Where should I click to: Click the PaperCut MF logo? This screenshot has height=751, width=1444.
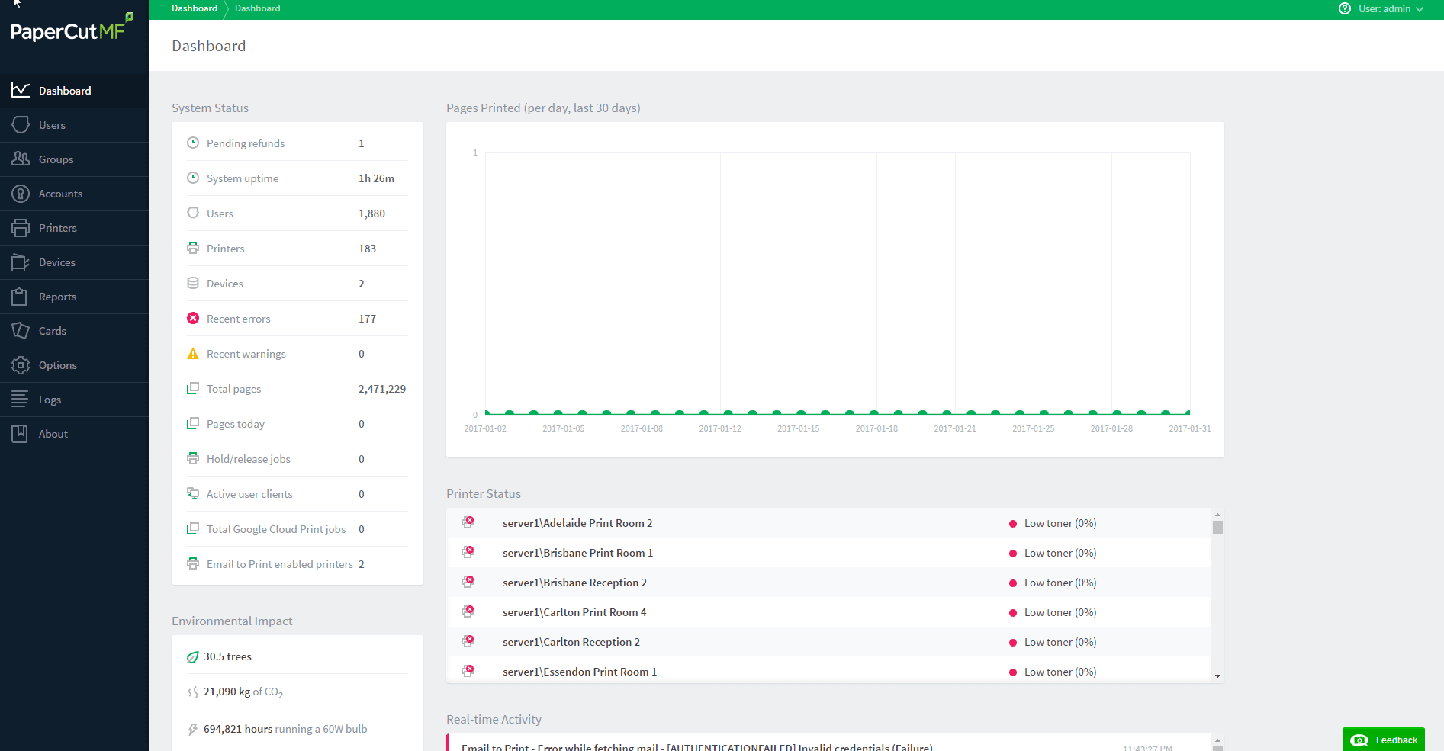click(72, 28)
